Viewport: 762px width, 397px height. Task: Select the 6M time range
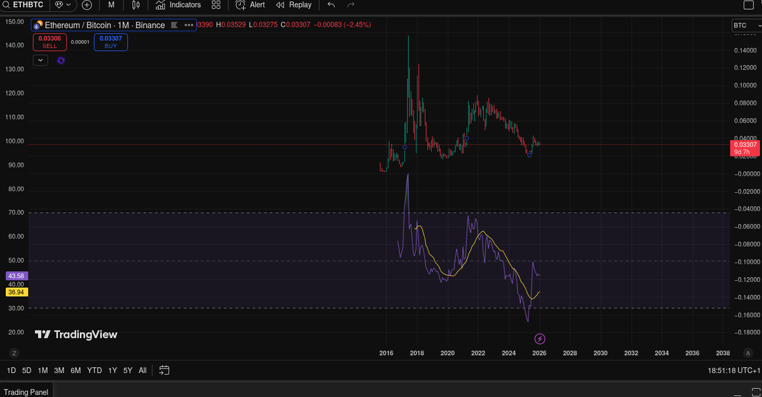(76, 370)
